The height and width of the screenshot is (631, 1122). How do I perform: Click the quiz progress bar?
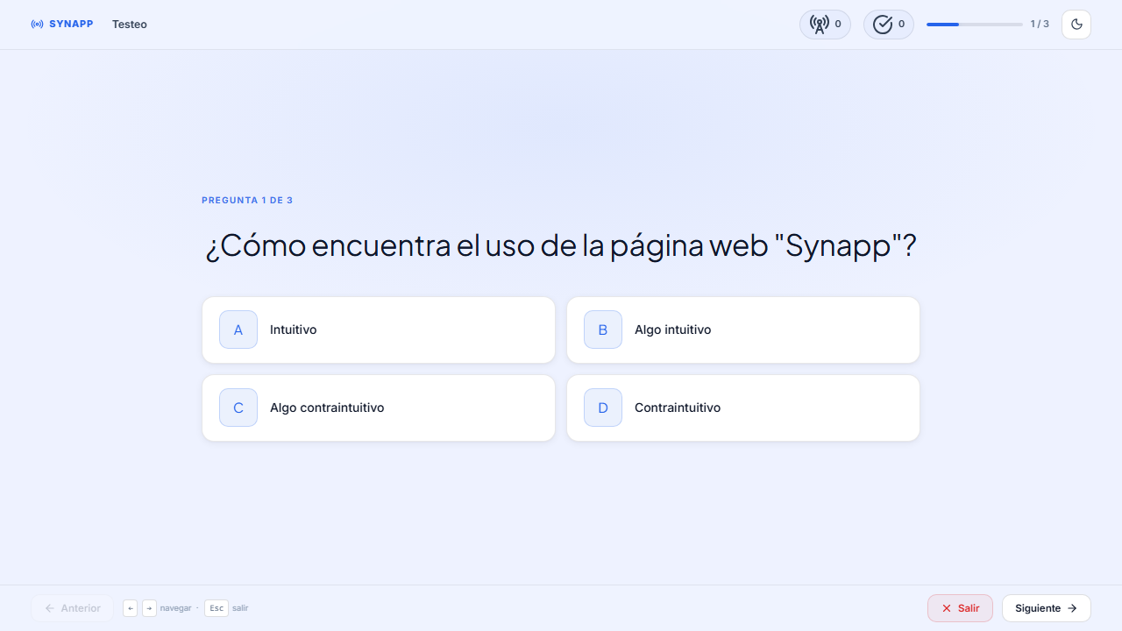pyautogui.click(x=975, y=25)
